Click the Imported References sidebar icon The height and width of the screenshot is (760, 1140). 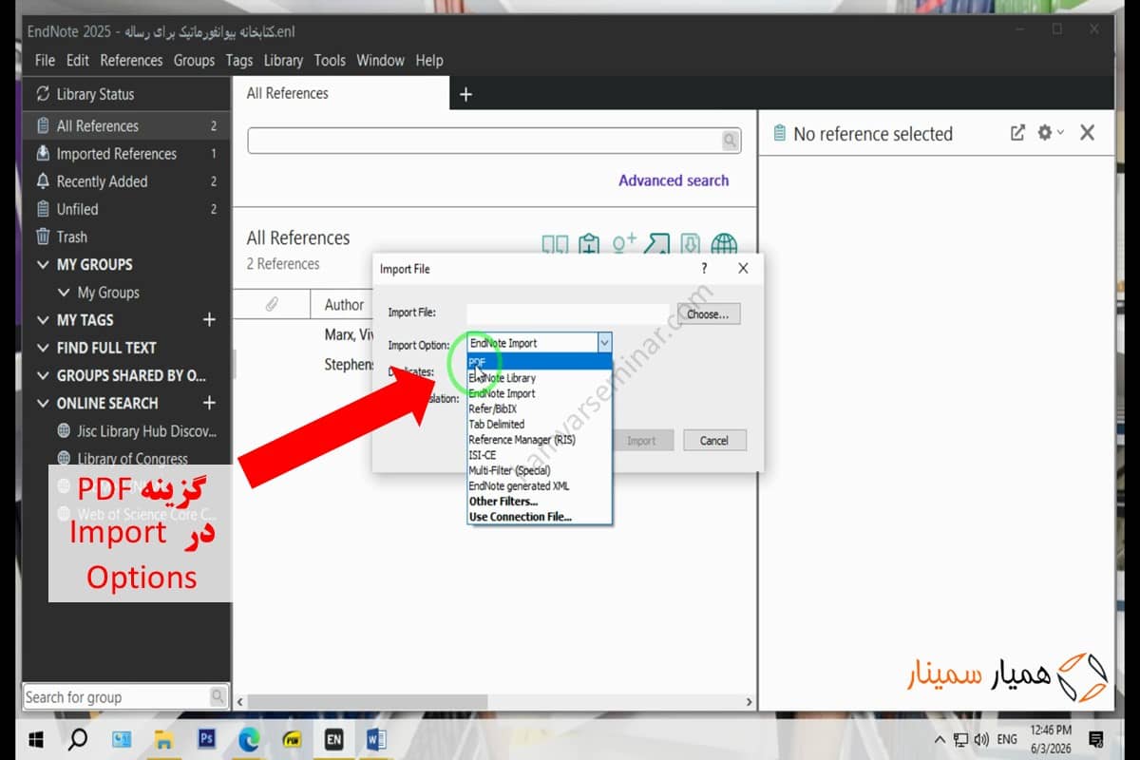43,153
